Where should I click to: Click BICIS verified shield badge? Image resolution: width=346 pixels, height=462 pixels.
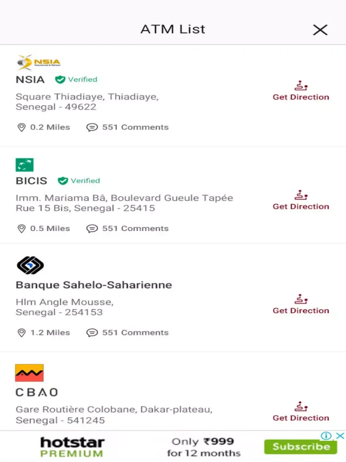[x=63, y=181]
